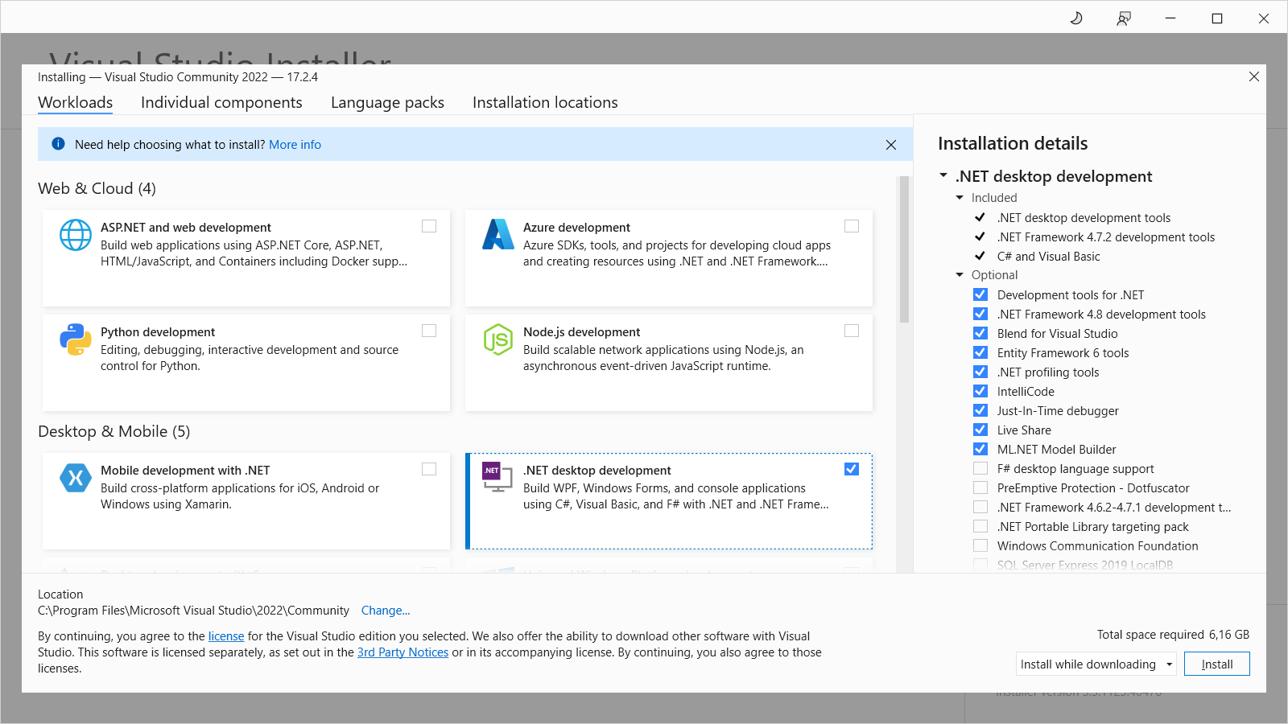Open the Install while downloading dropdown

(1096, 664)
